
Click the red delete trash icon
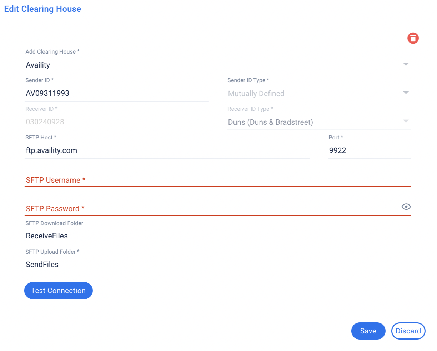tap(413, 38)
